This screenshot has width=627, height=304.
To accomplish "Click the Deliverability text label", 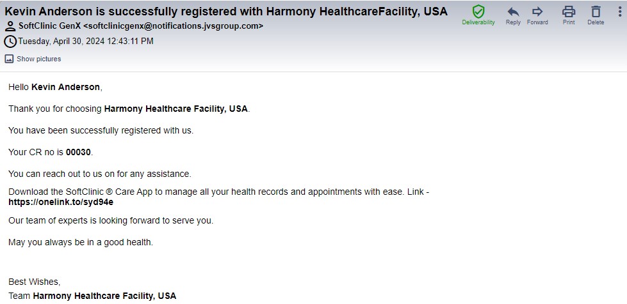I will [478, 22].
